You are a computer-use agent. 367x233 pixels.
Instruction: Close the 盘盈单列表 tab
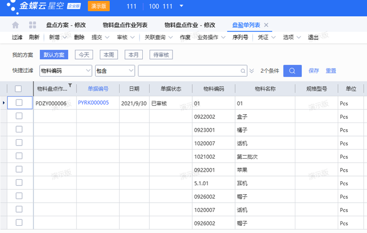266,25
